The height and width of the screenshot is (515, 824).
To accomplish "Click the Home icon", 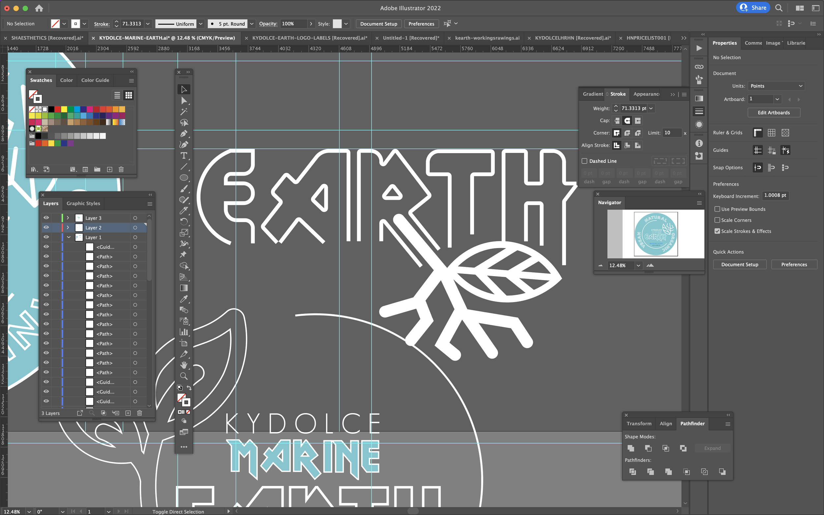I will point(39,8).
